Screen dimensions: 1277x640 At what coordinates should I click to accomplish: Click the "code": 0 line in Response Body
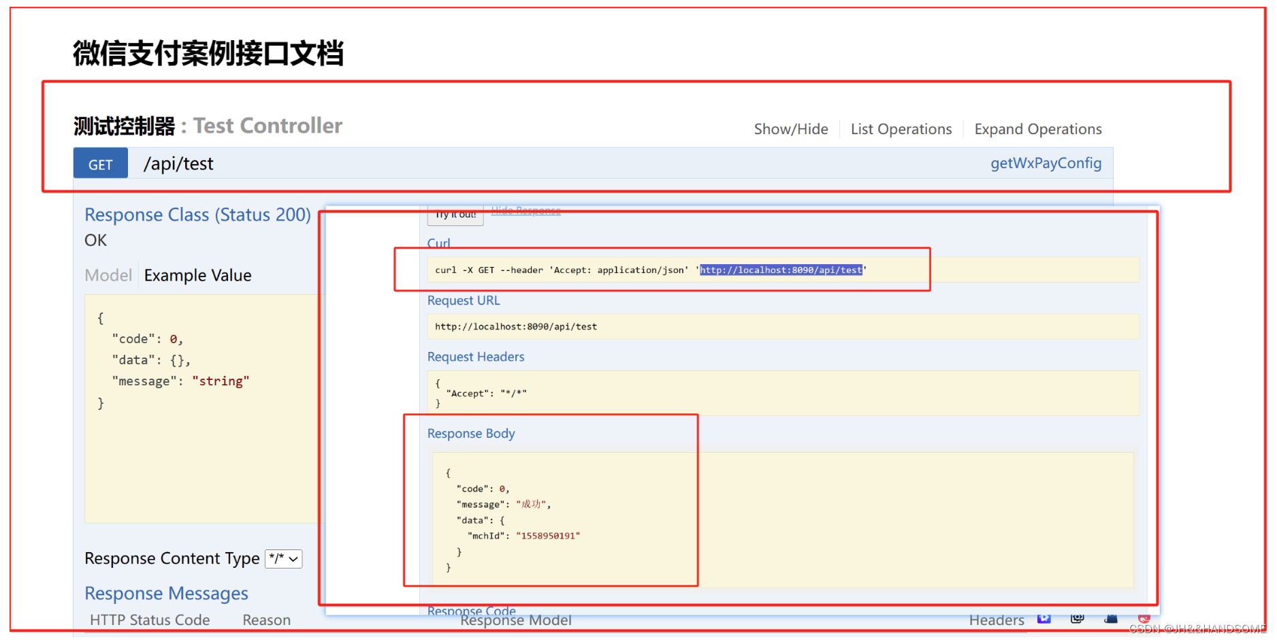483,489
